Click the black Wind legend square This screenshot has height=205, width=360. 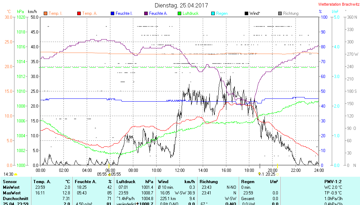click(246, 13)
